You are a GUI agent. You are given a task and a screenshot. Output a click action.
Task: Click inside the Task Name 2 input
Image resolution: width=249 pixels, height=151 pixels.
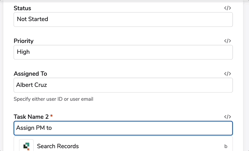(123, 128)
